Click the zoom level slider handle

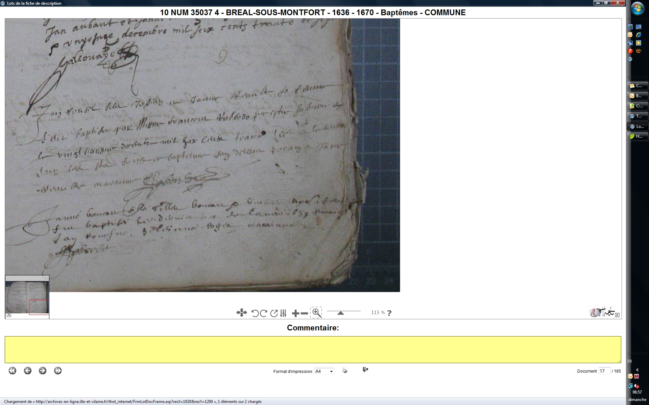[340, 313]
